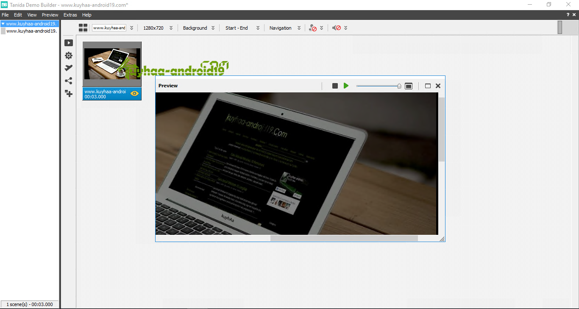The image size is (579, 309).
Task: Maximize the Preview panel
Action: [428, 86]
